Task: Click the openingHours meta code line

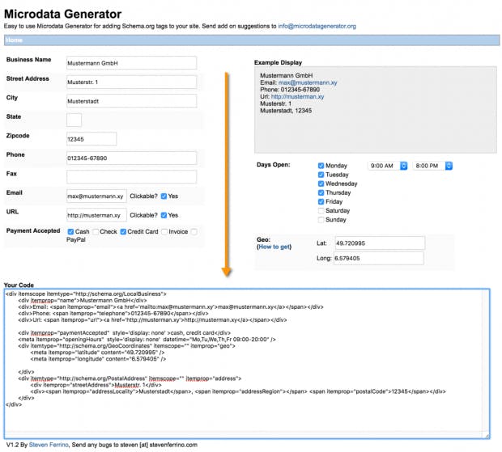Action: pos(147,339)
